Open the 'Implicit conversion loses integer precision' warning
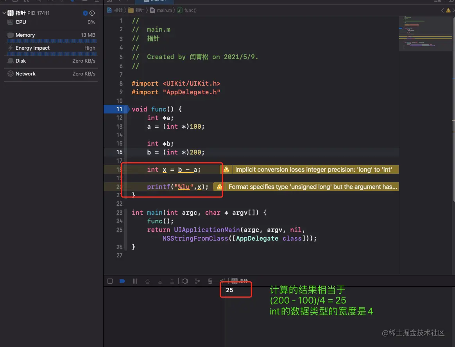Image resolution: width=455 pixels, height=347 pixels. [x=313, y=169]
